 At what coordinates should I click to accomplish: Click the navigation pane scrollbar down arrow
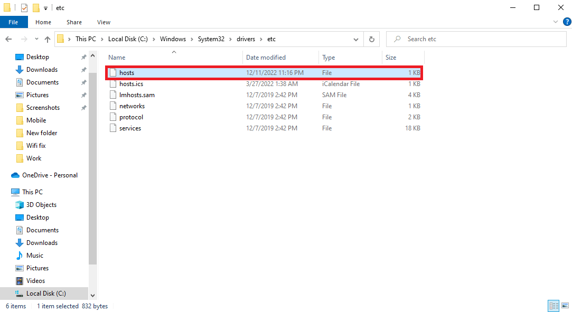(x=92, y=295)
